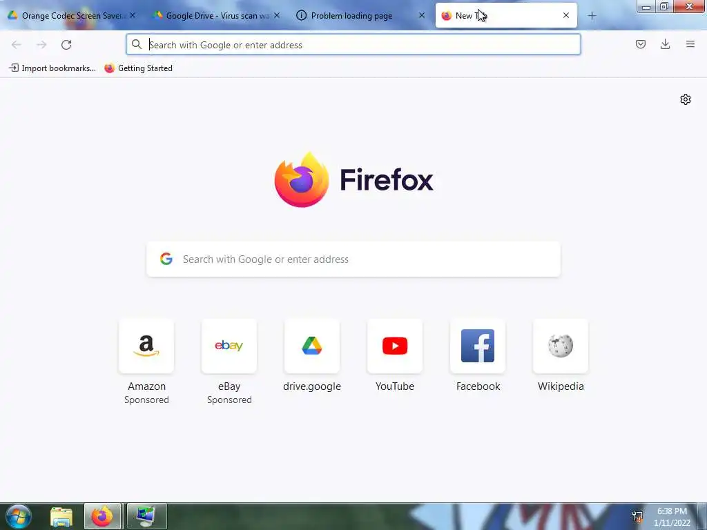Open the eBay sponsored shortcut tile
The width and height of the screenshot is (707, 530).
(x=229, y=346)
